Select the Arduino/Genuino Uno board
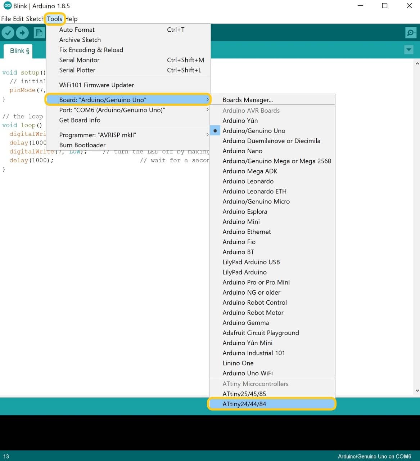This screenshot has height=461, width=420. (272, 131)
